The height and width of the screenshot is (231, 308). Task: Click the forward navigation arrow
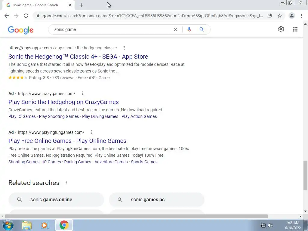click(x=16, y=16)
